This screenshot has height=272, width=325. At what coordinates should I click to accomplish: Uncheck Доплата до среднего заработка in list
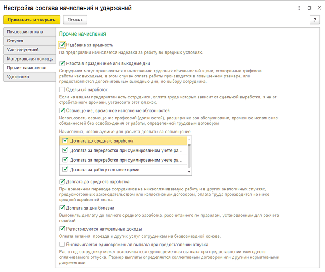65,140
